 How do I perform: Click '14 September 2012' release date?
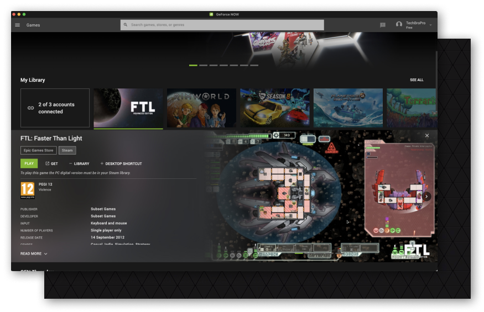[x=107, y=237]
